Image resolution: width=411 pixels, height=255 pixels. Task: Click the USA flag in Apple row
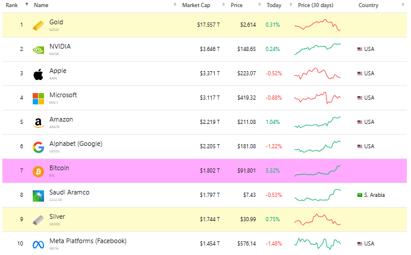pyautogui.click(x=360, y=74)
